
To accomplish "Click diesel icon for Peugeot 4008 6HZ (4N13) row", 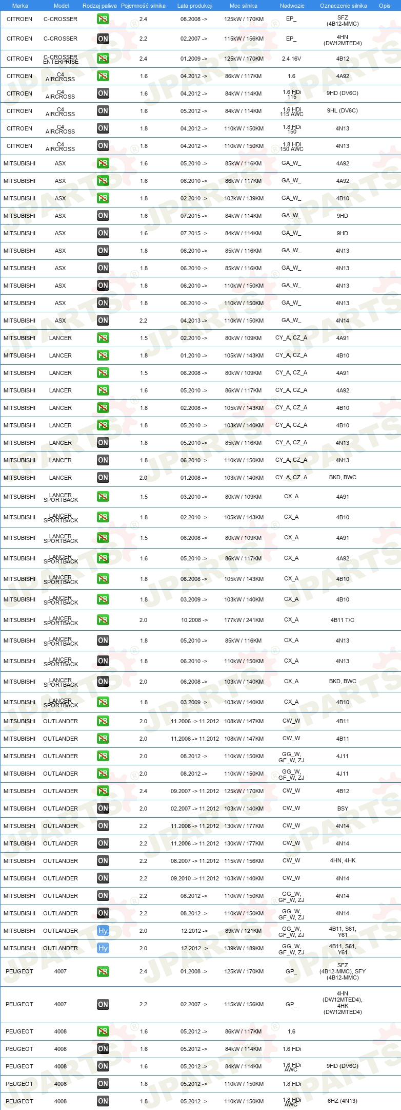I will tap(103, 1101).
